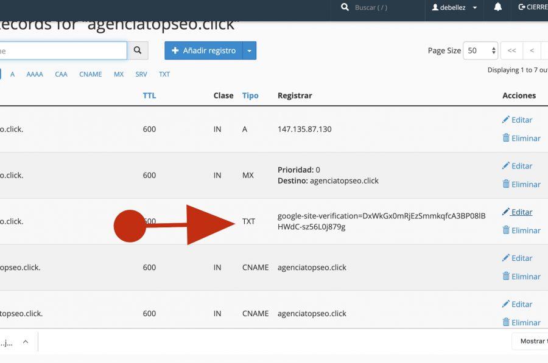548x363 pixels.
Task: Go to the first page with << button
Action: [512, 50]
